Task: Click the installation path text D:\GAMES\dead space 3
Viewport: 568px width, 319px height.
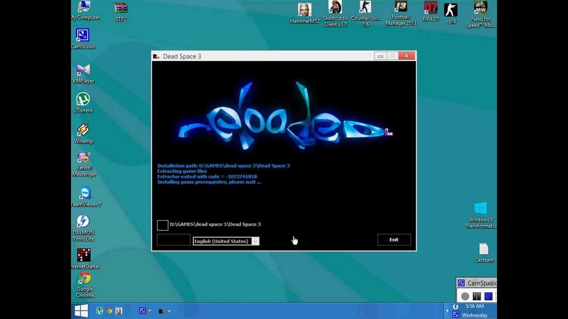Action: (x=215, y=224)
